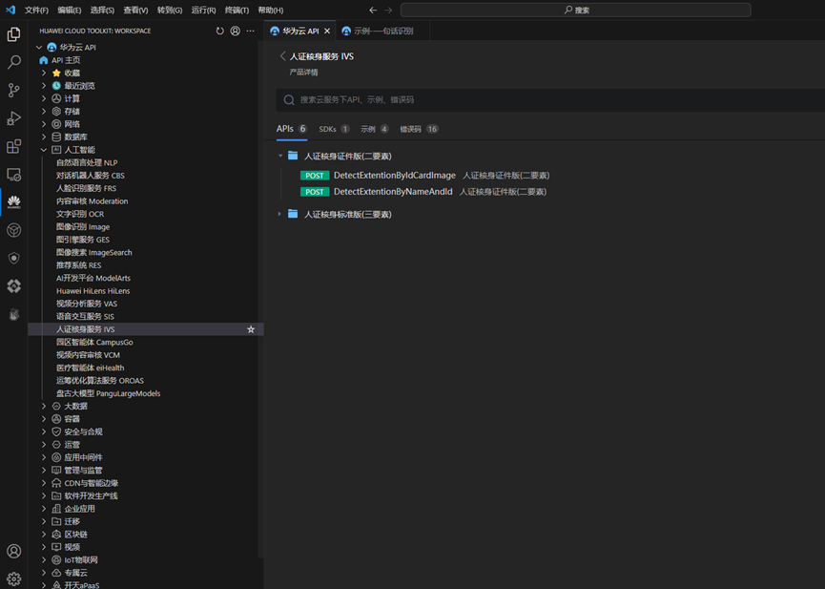Click folder icon of 人证核身标准版(三要素)
This screenshot has width=825, height=589.
(x=293, y=214)
